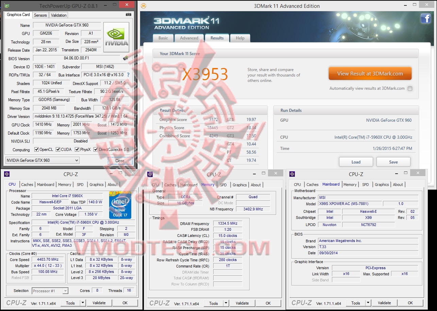This screenshot has height=311, width=437.
Task: Click the Memory CPU-Z window title icon
Action: coord(150,174)
